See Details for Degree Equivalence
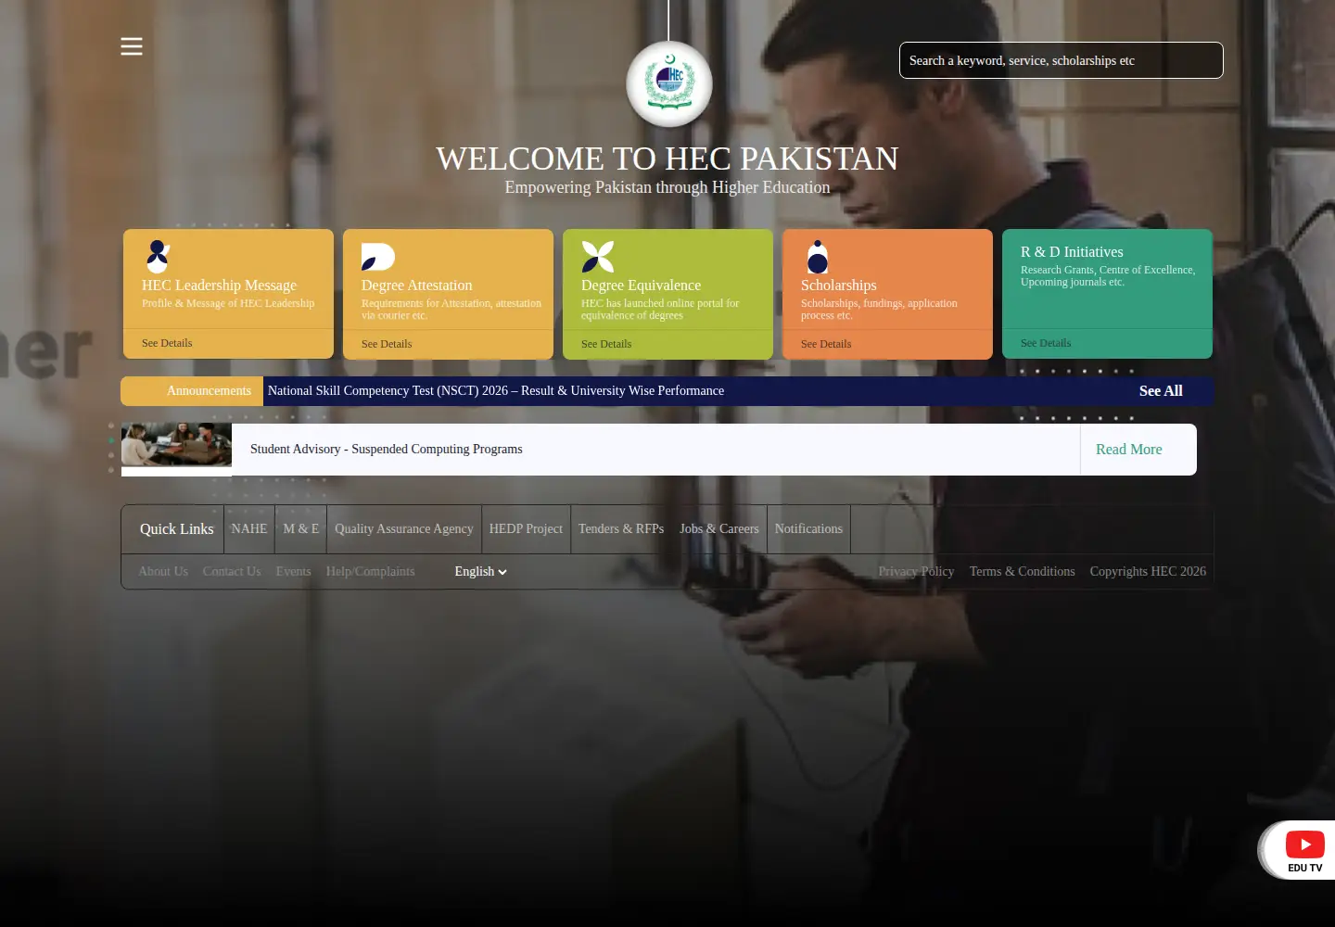 [x=606, y=344]
